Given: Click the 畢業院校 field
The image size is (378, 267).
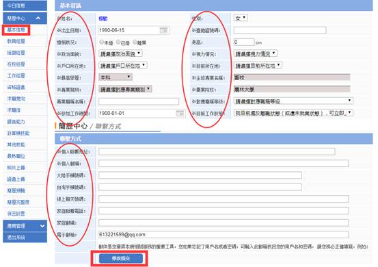Looking at the screenshot, I should 292,89.
